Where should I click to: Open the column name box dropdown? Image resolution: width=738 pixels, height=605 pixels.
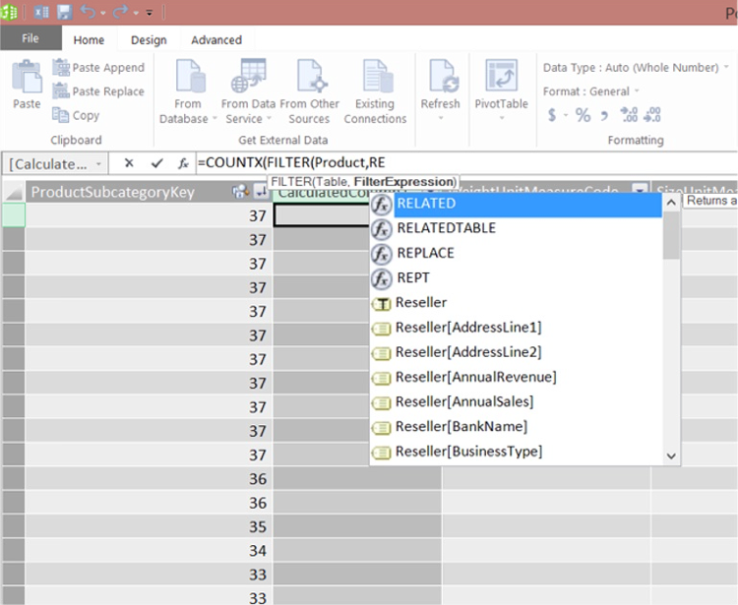[x=97, y=163]
